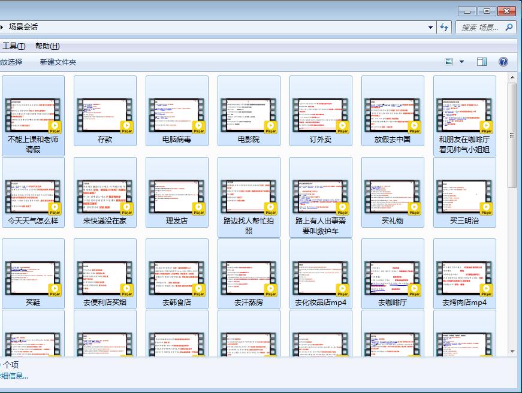
Task: Click the scrollbar down arrow
Action: coord(512,352)
